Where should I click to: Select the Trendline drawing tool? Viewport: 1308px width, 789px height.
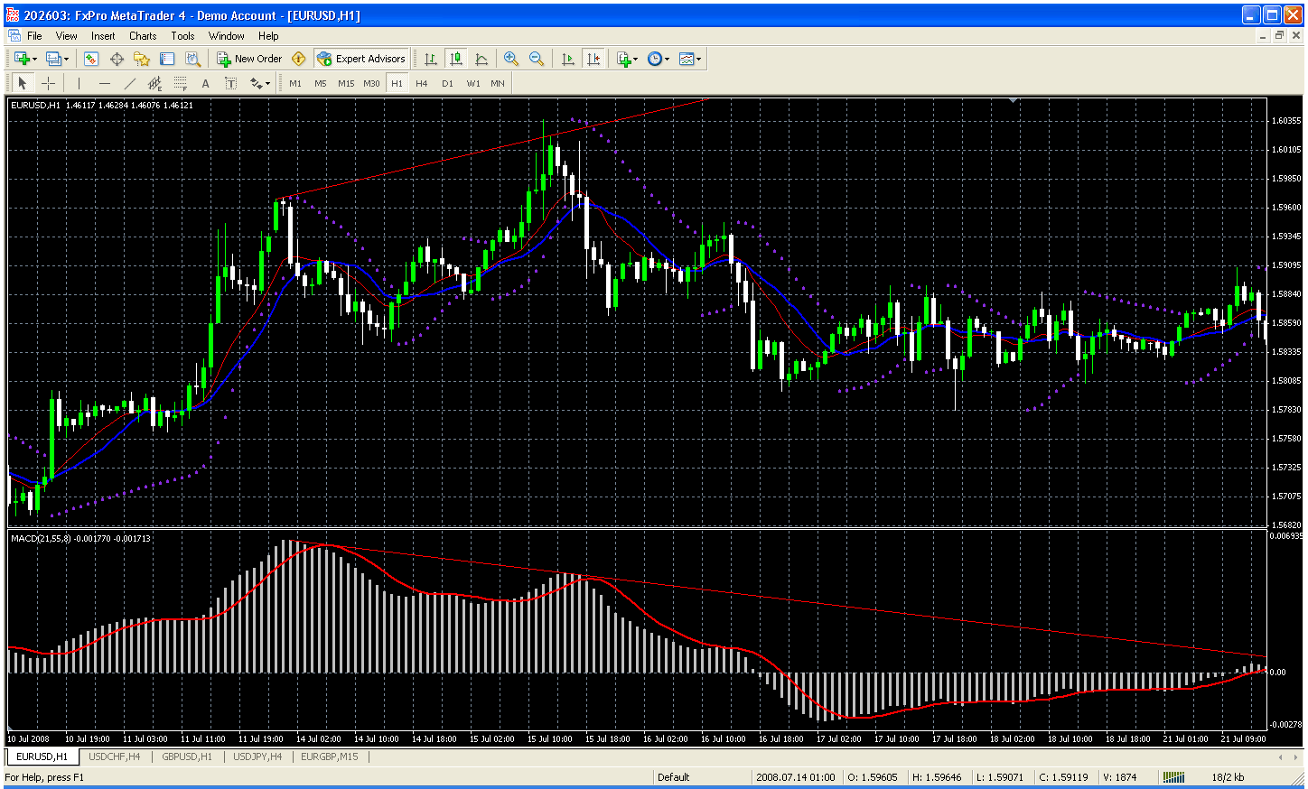click(x=129, y=83)
